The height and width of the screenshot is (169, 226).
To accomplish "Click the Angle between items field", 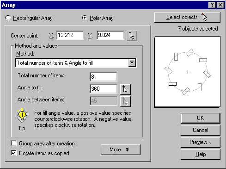I will click(104, 101).
